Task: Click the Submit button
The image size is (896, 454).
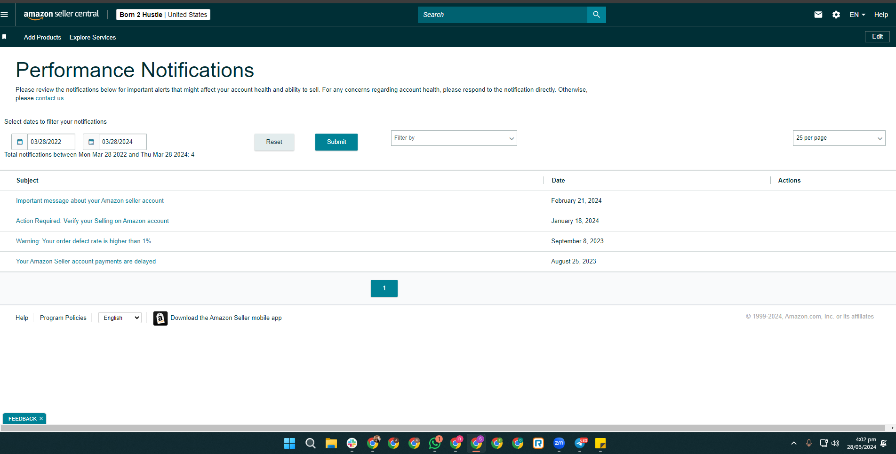Action: click(x=336, y=142)
